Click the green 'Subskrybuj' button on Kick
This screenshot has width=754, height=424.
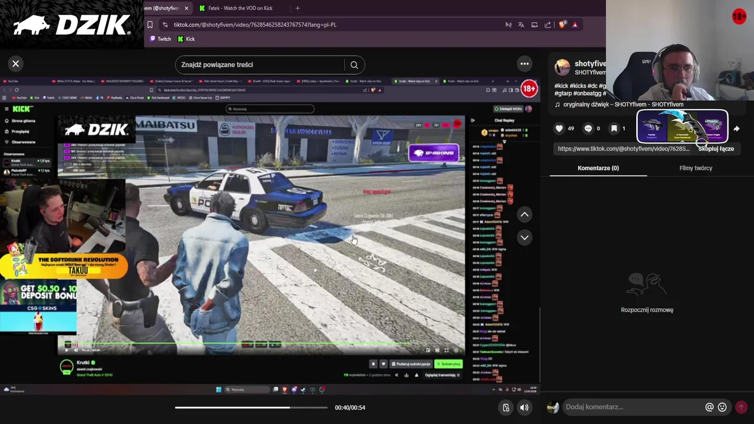[x=448, y=364]
